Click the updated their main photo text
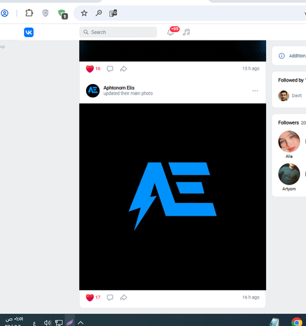The image size is (306, 326). (128, 93)
